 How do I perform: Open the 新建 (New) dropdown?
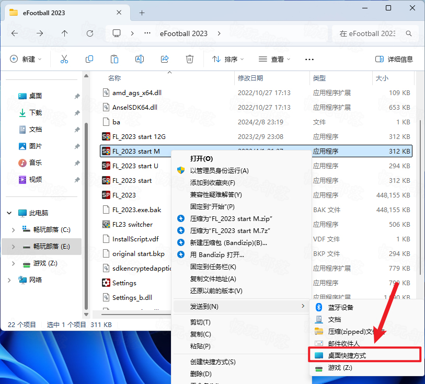pos(26,59)
